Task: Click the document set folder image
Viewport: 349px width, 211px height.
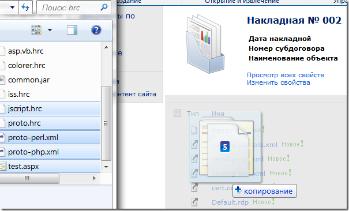Action: click(x=205, y=44)
